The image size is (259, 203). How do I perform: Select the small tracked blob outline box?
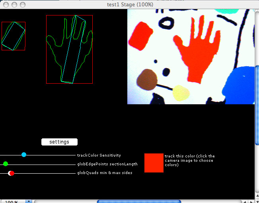(13, 36)
